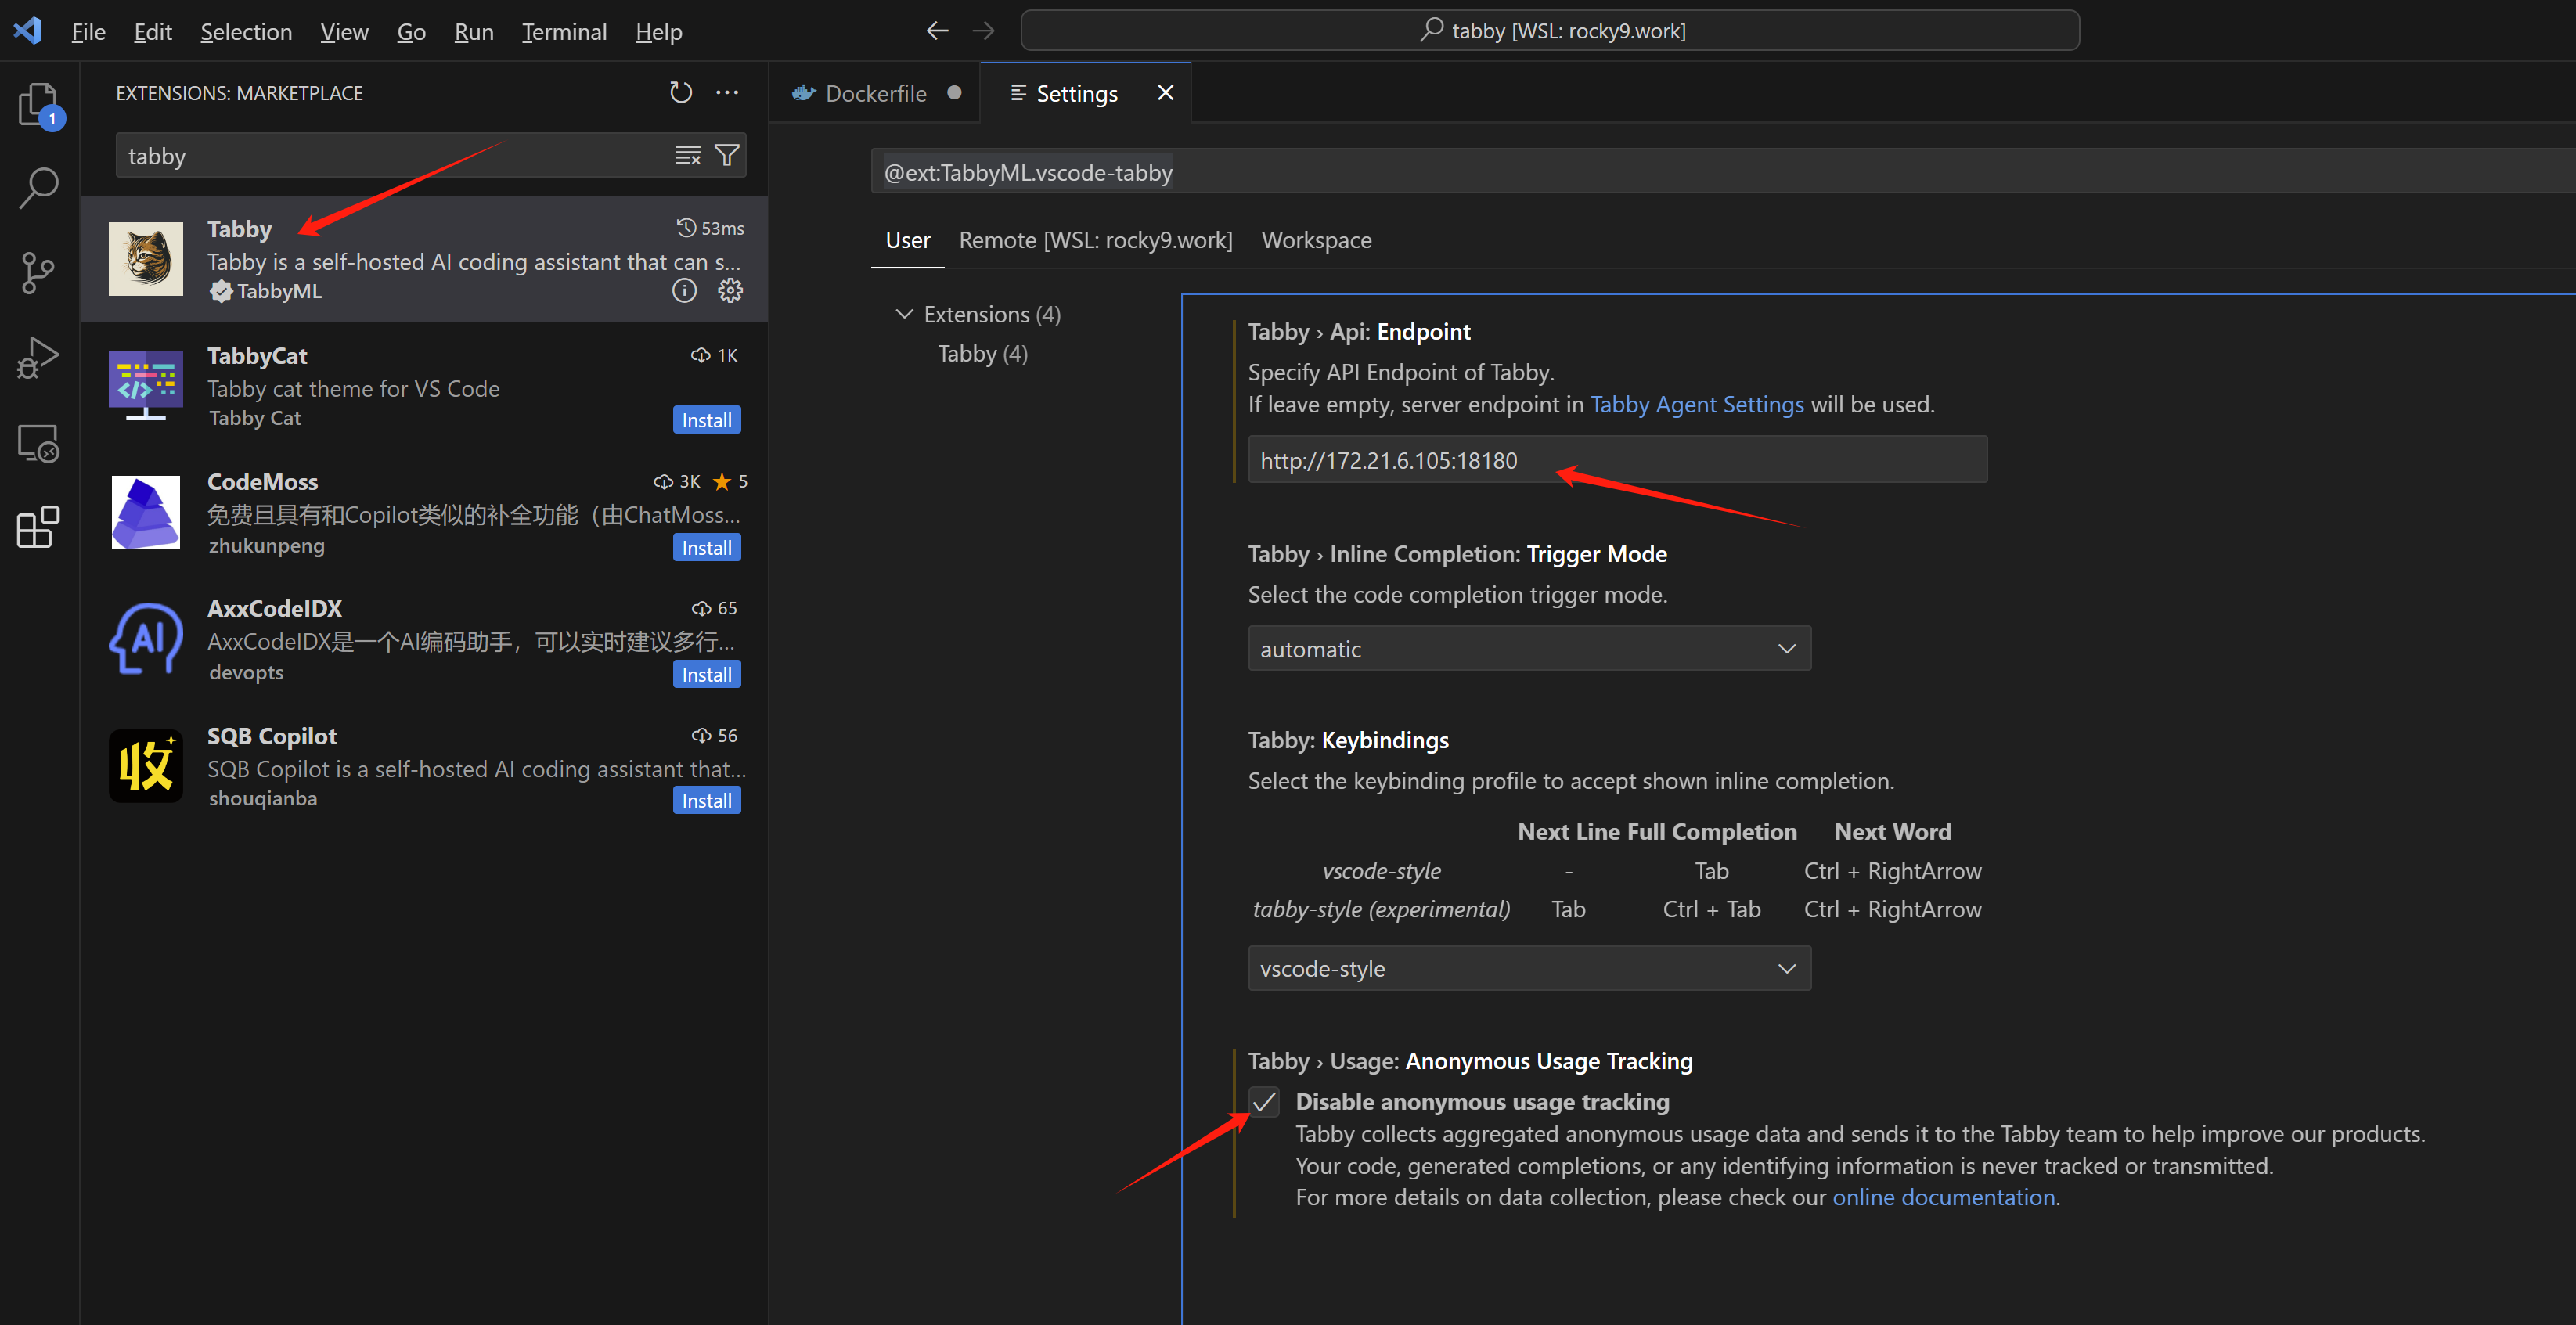Clear extensions search results icon
Screen dimensions: 2576x1325
(688, 156)
